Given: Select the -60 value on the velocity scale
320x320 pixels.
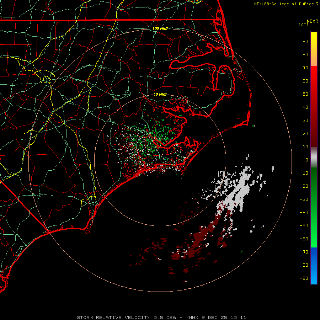Looking at the screenshot, I should 304,239.
